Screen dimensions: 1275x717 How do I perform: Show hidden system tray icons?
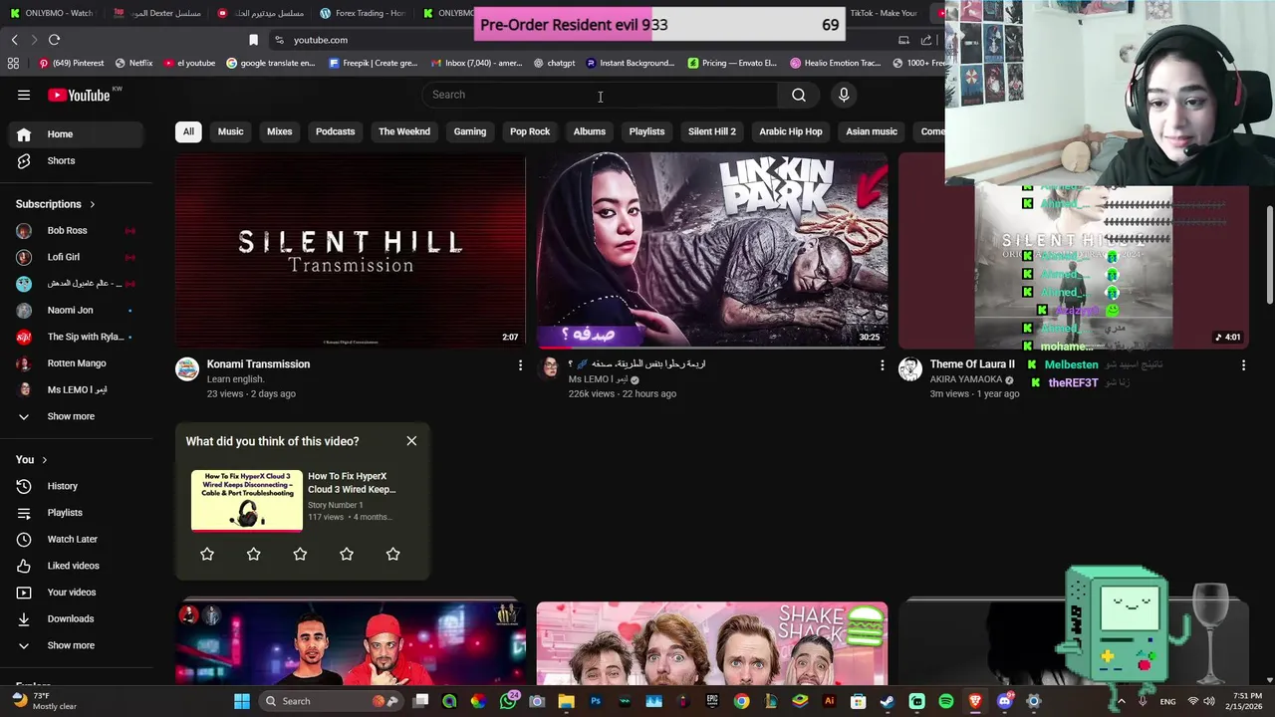tap(1122, 701)
